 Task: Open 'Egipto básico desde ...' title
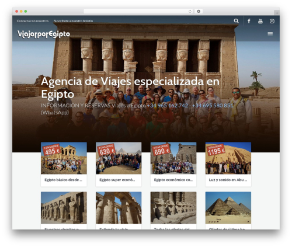[x=63, y=180]
